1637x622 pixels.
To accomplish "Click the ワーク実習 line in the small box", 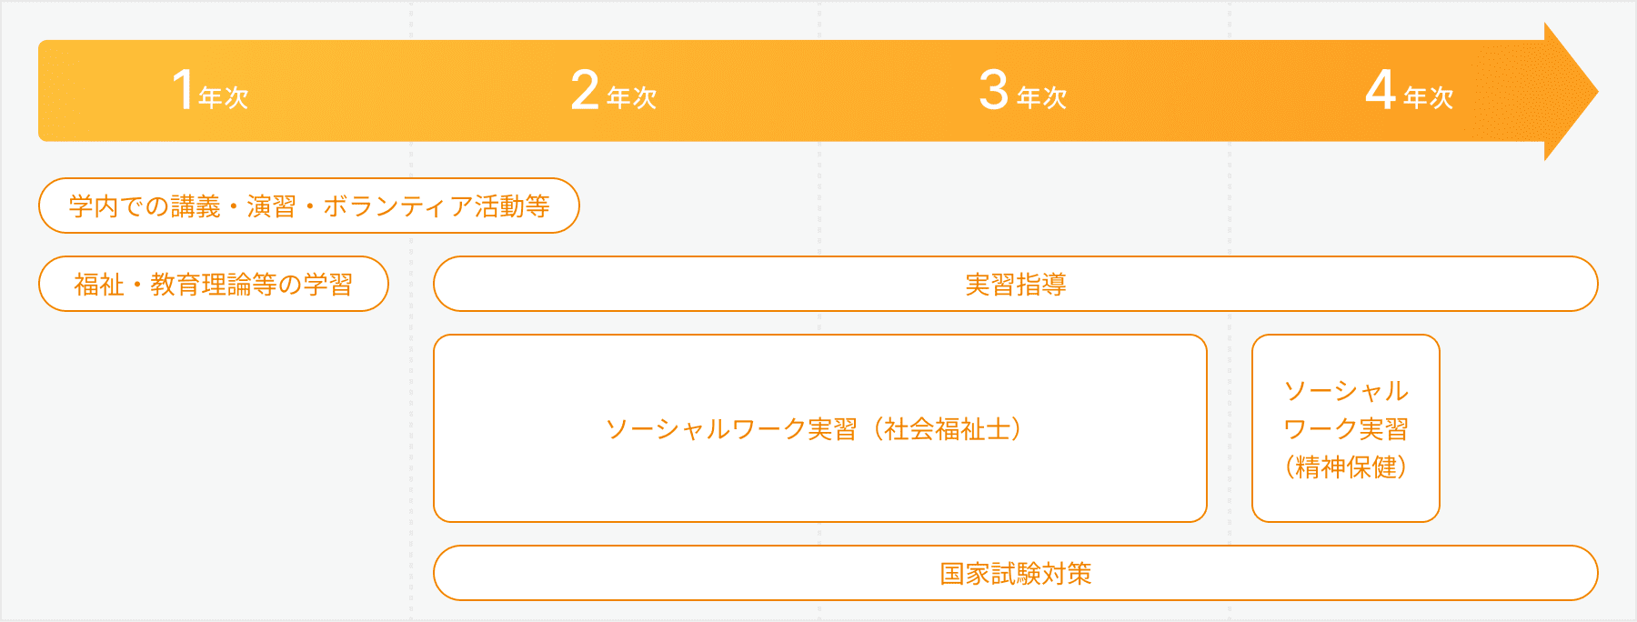I will [1346, 429].
